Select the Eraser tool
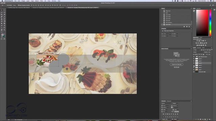 click(1, 21)
